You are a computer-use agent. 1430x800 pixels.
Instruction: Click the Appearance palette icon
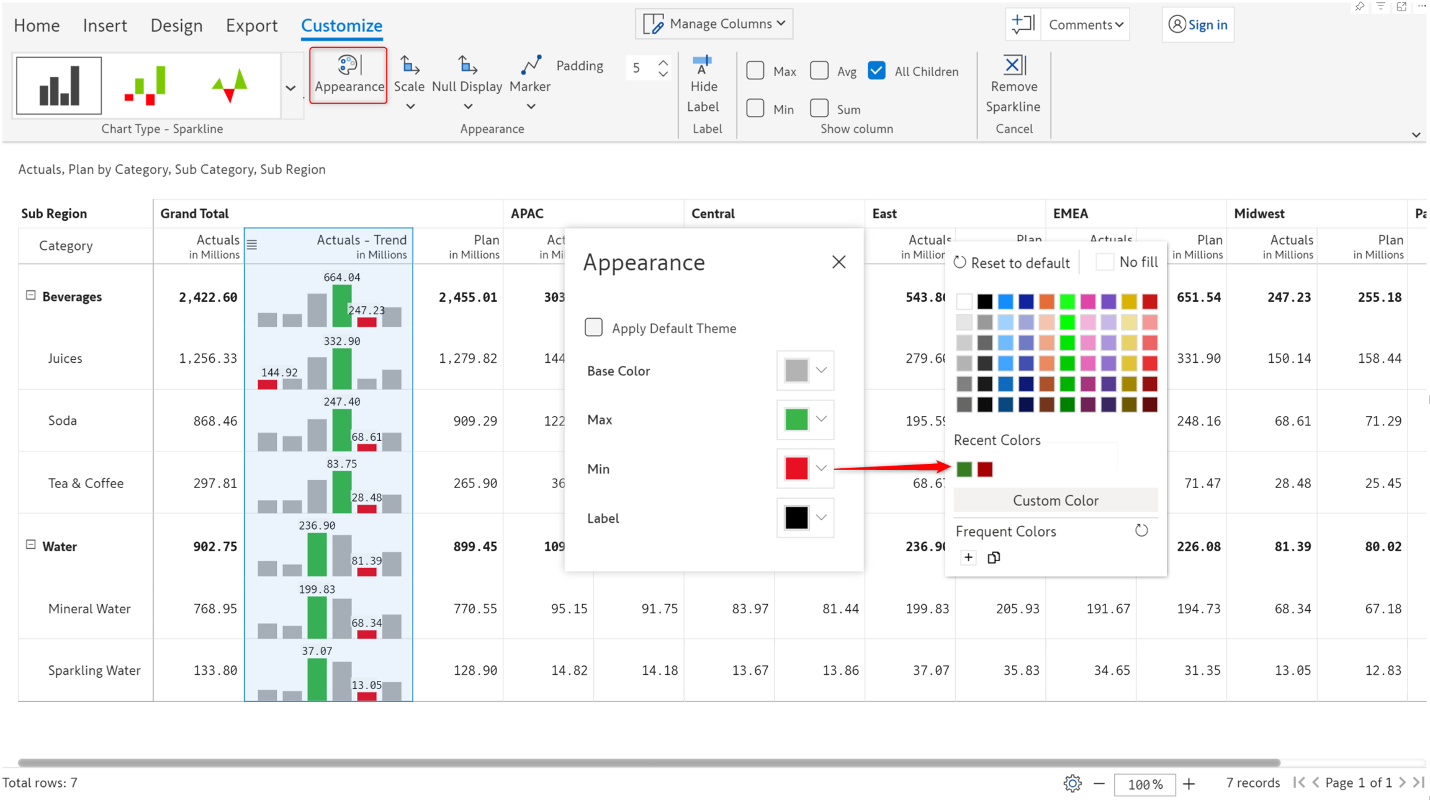tap(348, 66)
